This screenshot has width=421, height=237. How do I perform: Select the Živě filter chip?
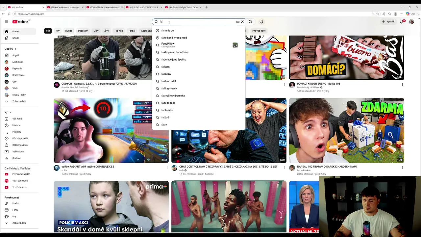click(x=107, y=31)
